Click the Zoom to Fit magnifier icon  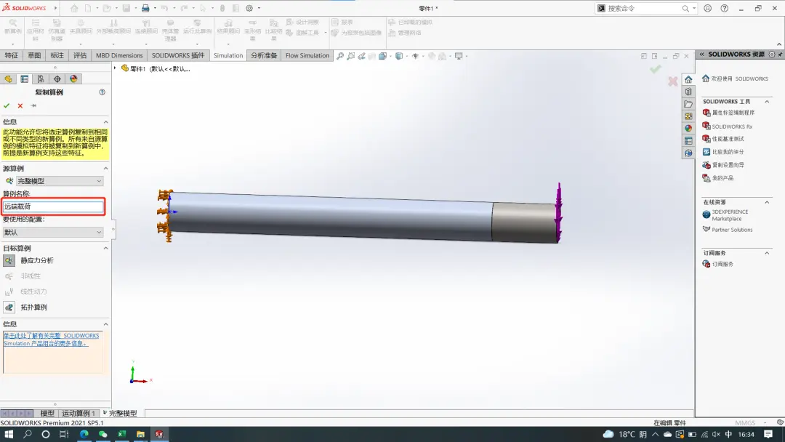[x=340, y=56]
